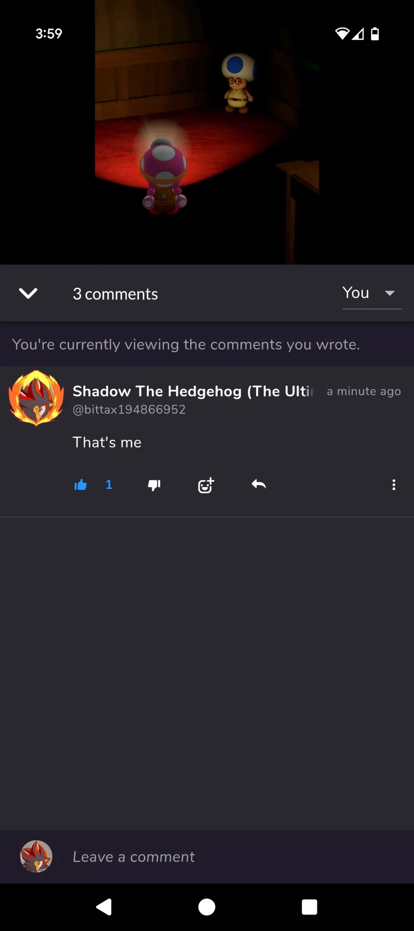Image resolution: width=414 pixels, height=931 pixels.
Task: Open the Shadow The Hedgehog channel name
Action: pyautogui.click(x=193, y=391)
